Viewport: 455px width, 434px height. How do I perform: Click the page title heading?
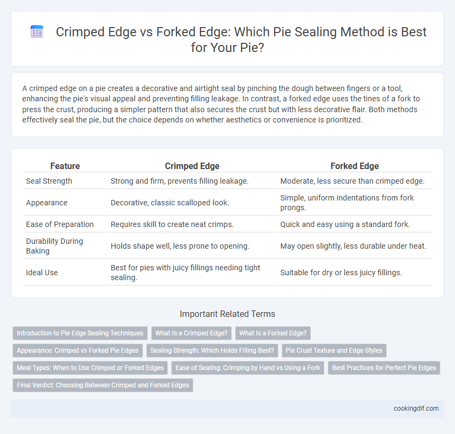point(241,40)
